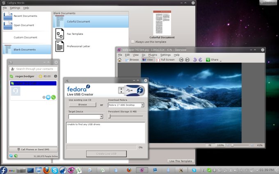This screenshot has width=279, height=174.
Task: Rotate image left in Gwenview toolbar
Action: (194, 60)
